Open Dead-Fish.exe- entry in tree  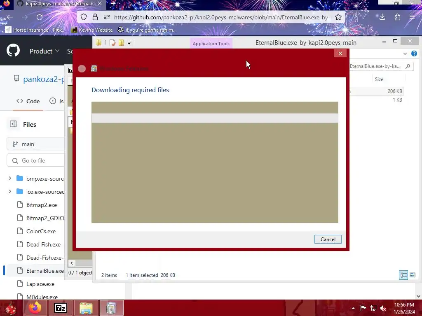(40, 258)
